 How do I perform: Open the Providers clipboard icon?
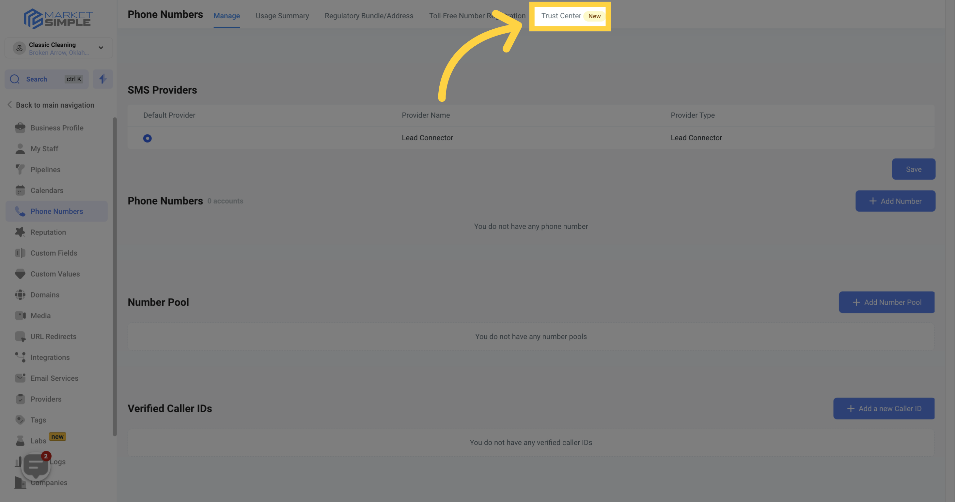point(20,399)
